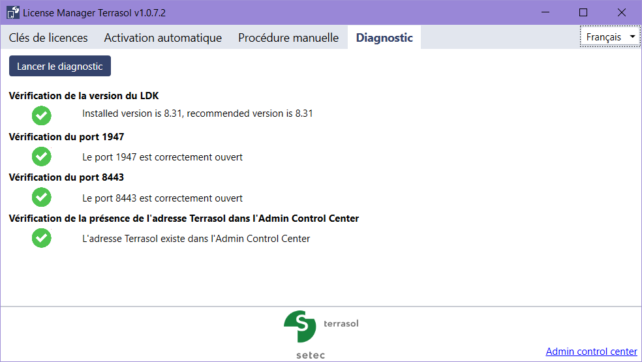
Task: Minimize the License Manager window
Action: tap(545, 12)
